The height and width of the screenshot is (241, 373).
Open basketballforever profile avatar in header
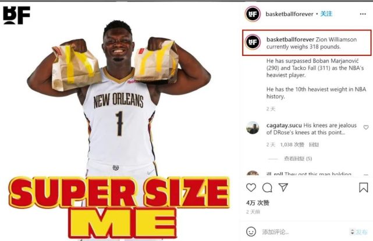253,14
